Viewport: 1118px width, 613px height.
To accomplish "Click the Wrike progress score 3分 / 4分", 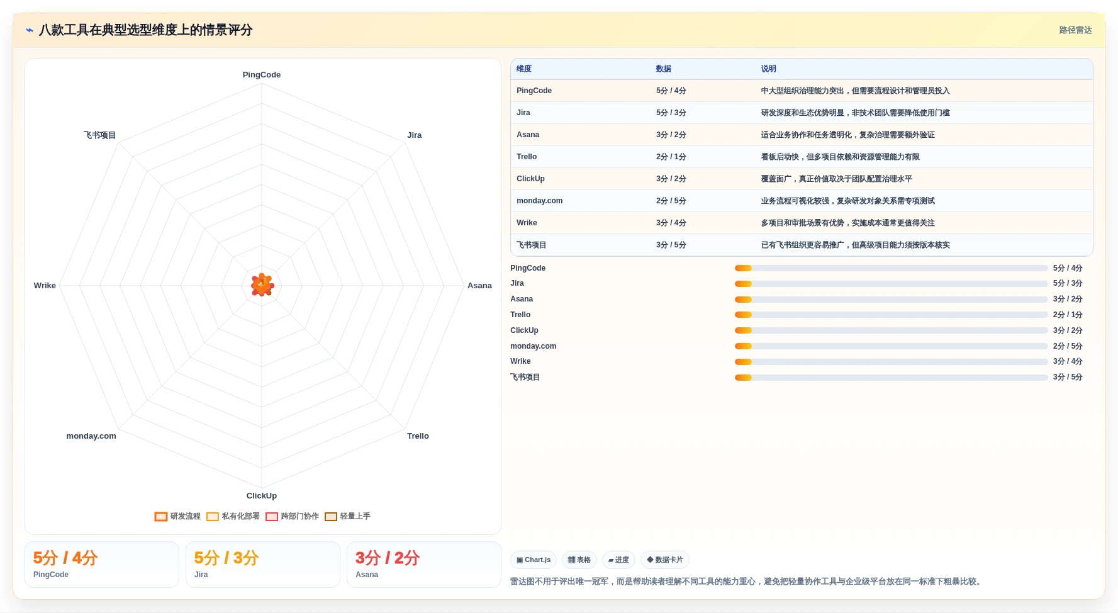I will click(x=1068, y=362).
